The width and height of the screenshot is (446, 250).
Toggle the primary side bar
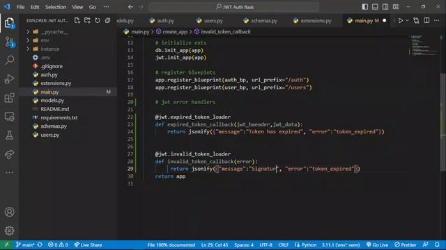pyautogui.click(x=365, y=7)
